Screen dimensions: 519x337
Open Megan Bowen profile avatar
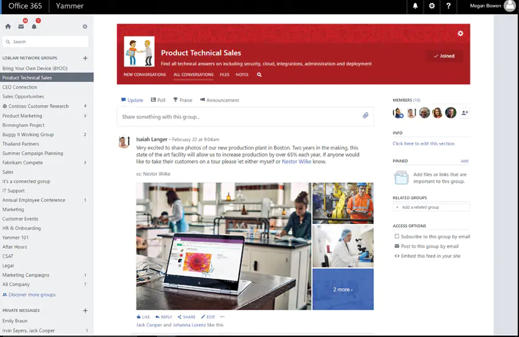click(509, 5)
